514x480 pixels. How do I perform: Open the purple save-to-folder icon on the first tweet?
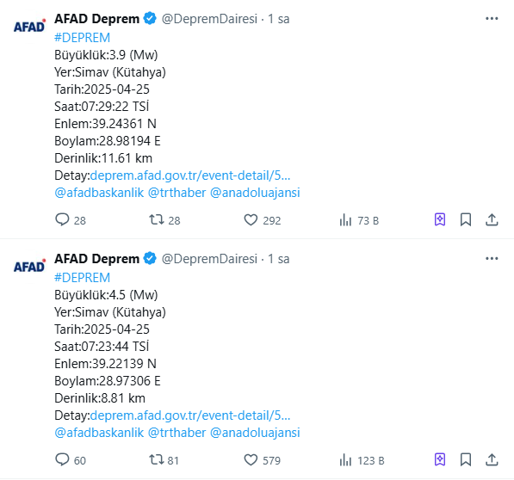pyautogui.click(x=440, y=219)
